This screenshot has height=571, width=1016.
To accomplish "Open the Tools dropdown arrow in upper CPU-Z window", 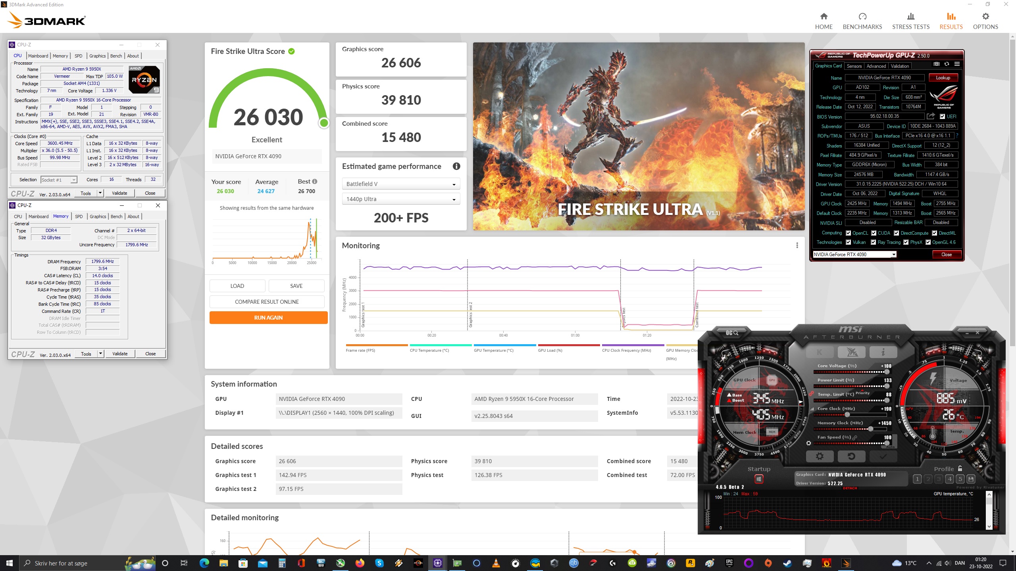I will (100, 193).
